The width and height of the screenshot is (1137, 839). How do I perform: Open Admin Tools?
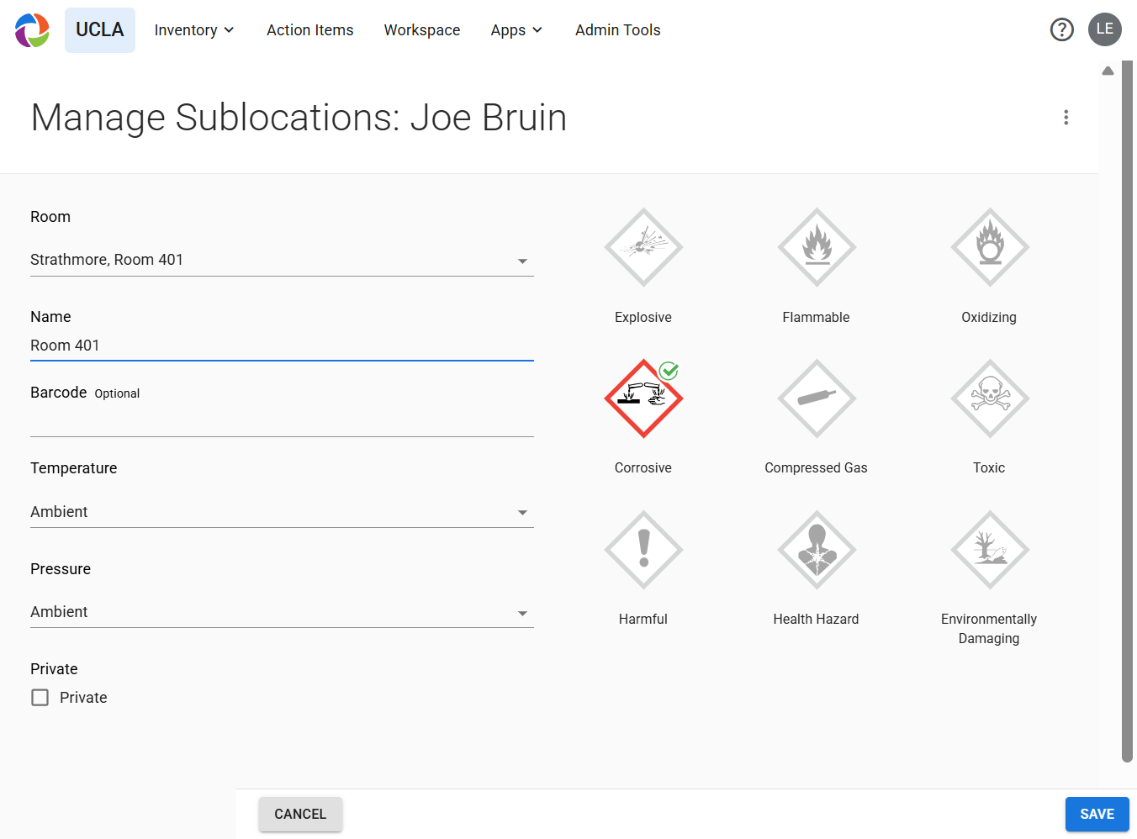[618, 30]
